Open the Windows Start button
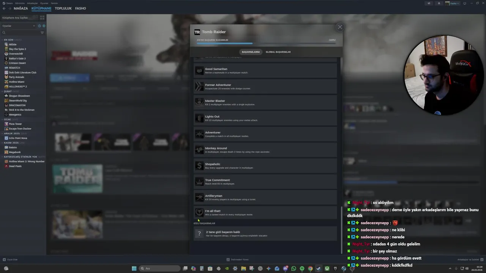Screen dimensions: 486x273 click(x=134, y=268)
